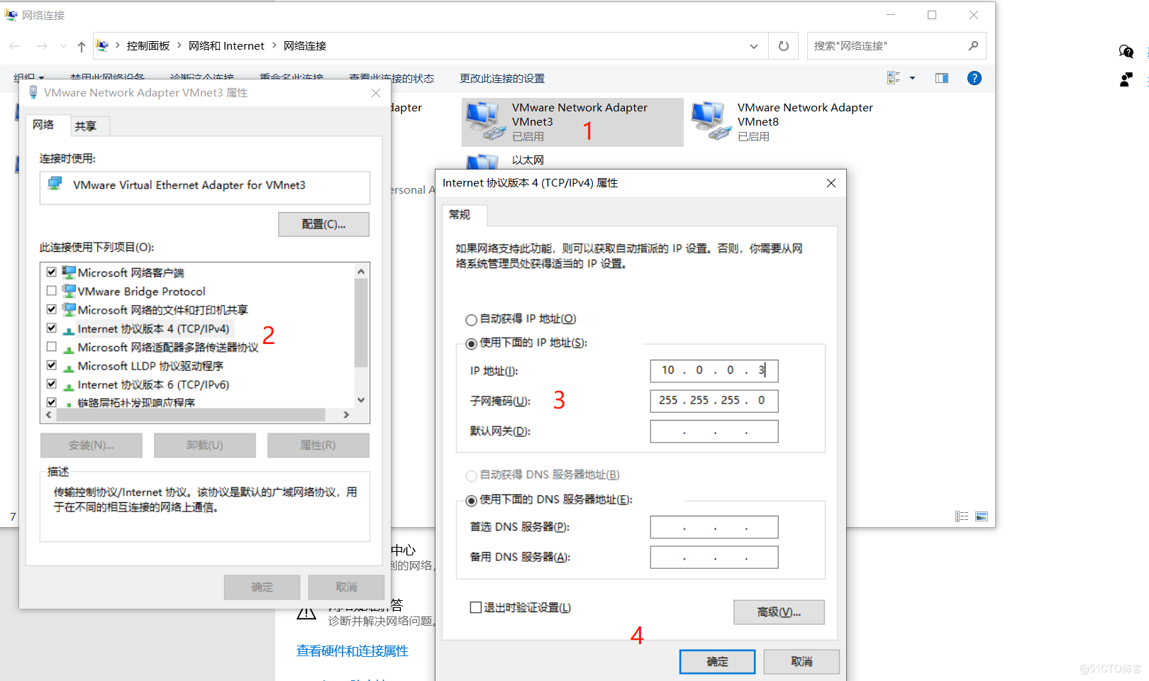Click the IP 地址 input field
Image resolution: width=1149 pixels, height=681 pixels.
(x=714, y=370)
